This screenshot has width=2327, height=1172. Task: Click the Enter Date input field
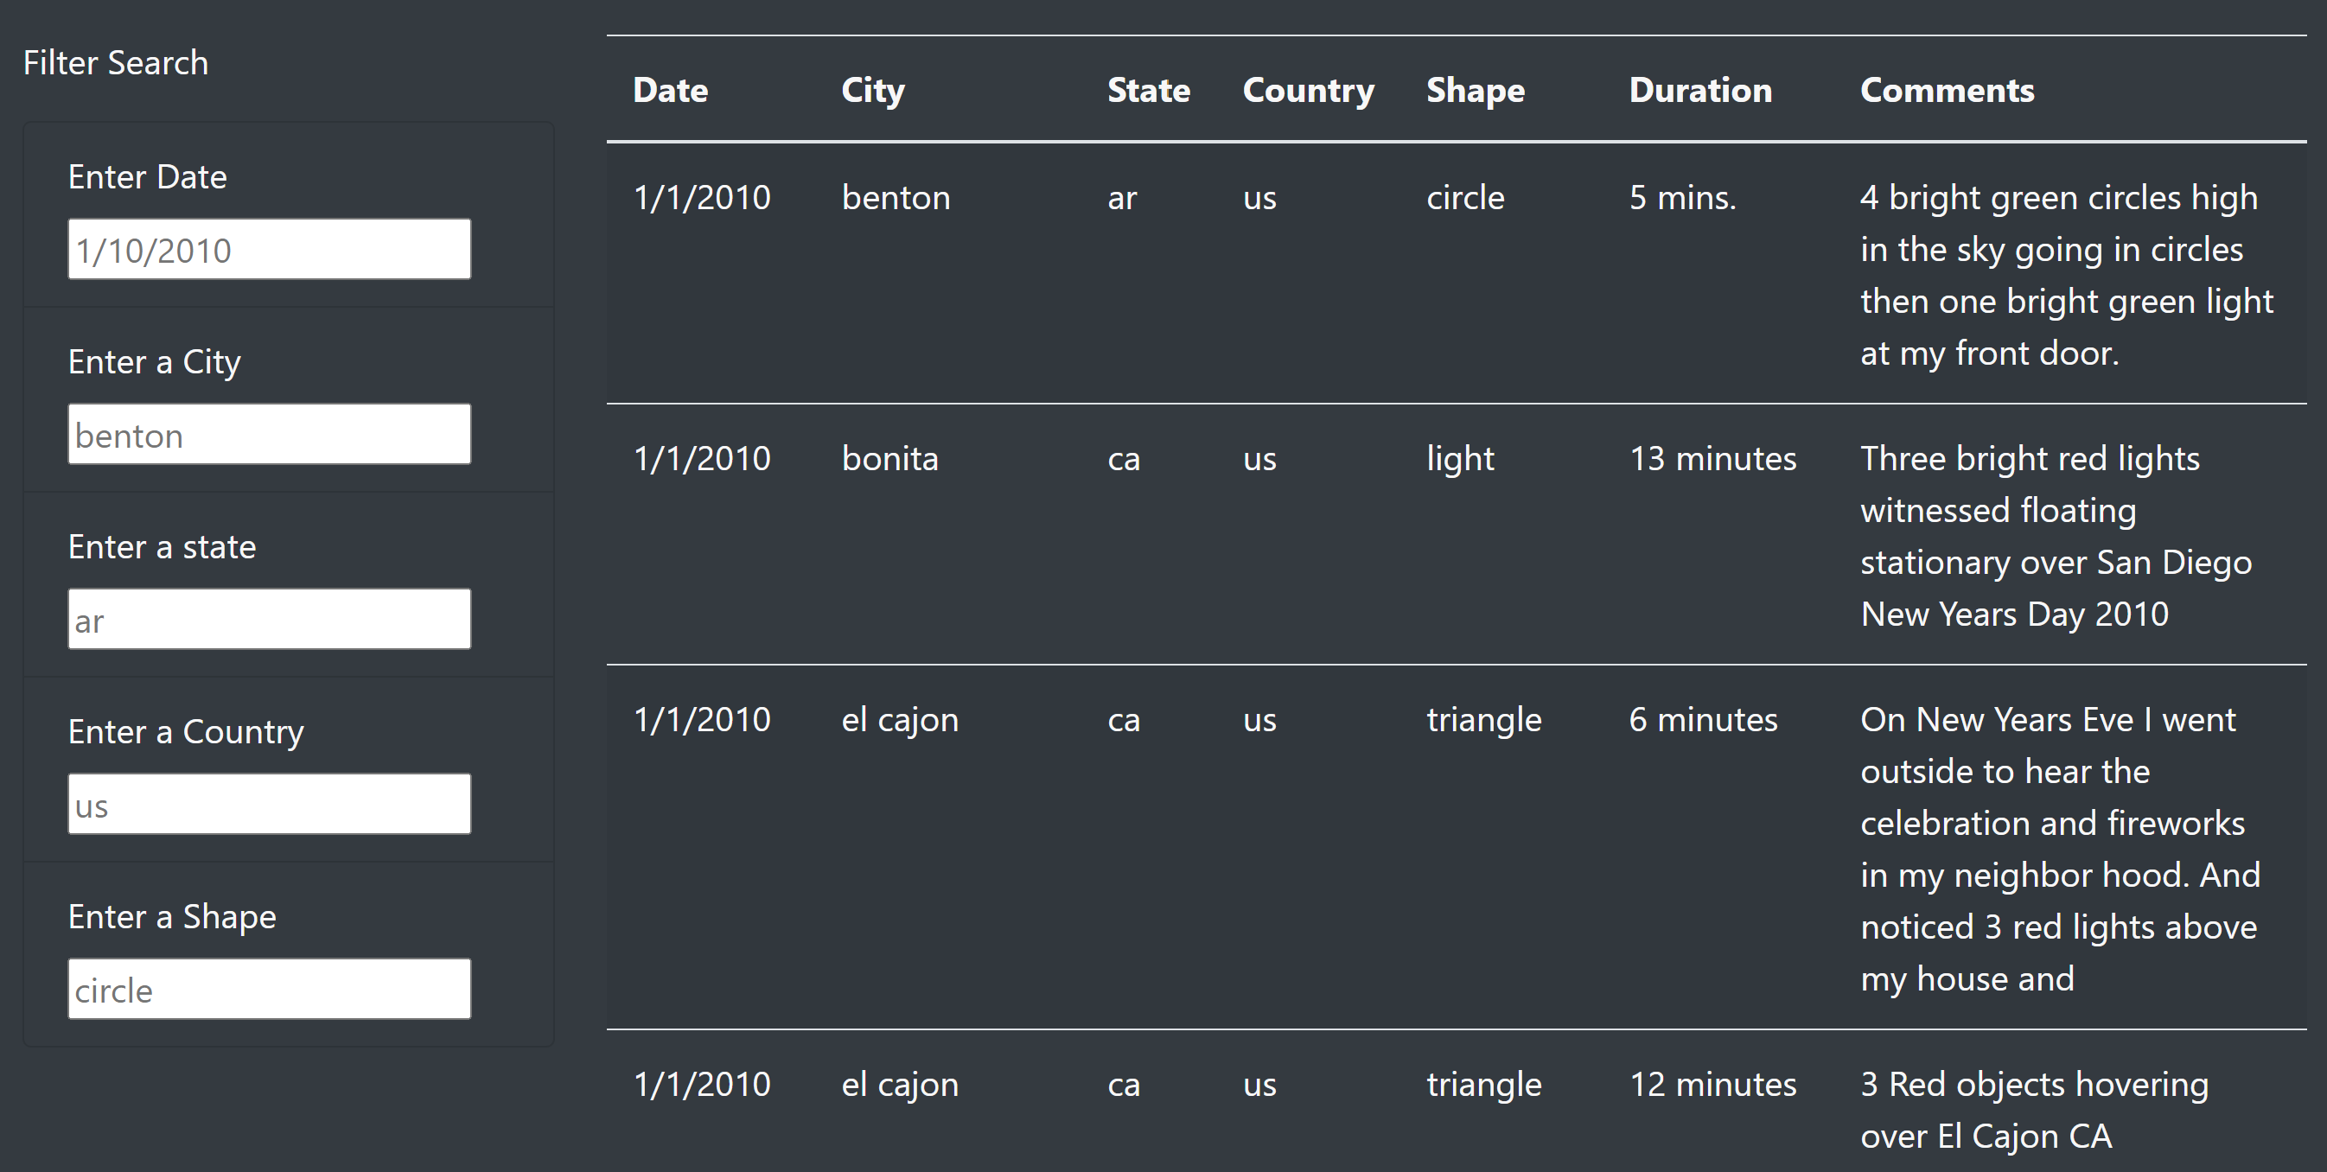[268, 248]
